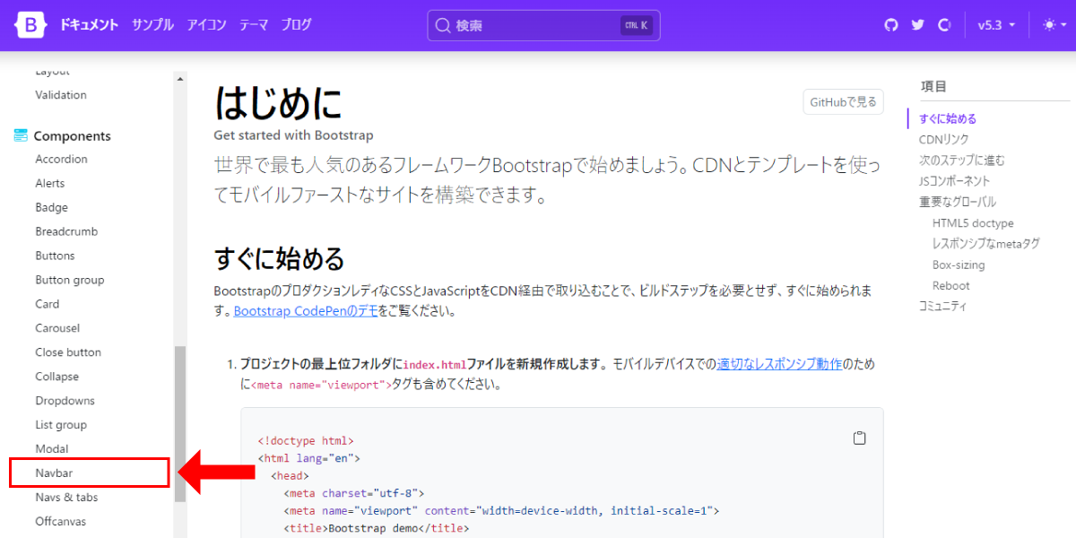Open the ドキュメント nav item
The image size is (1076, 538).
click(x=89, y=25)
